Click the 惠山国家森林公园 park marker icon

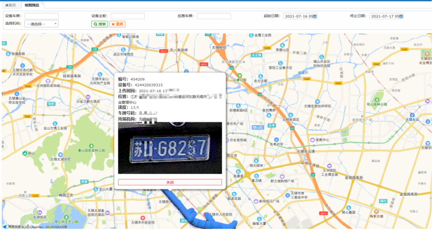[x=92, y=146]
